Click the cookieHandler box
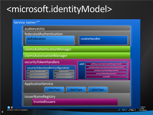Screen dimensions: 153x115 [103, 40]
